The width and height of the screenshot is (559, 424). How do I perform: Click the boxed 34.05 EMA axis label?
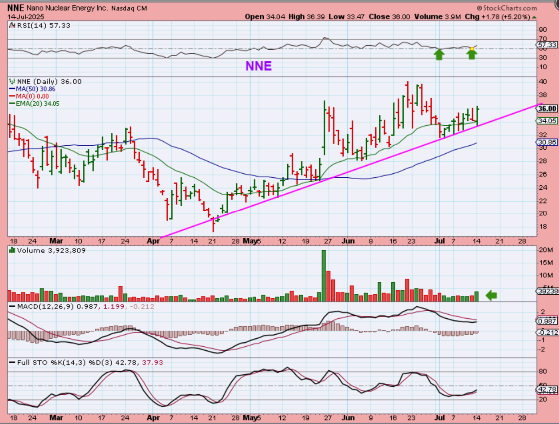(547, 121)
